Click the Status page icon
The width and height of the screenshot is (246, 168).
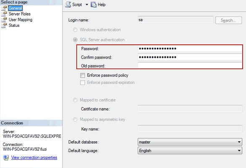click(4, 26)
